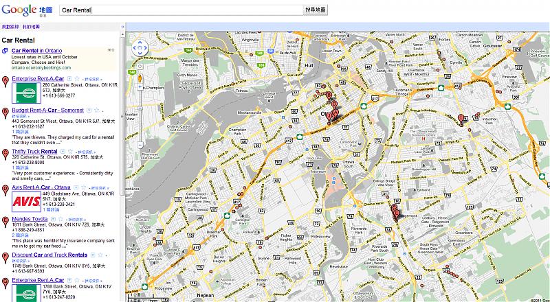Click marker B beside Budget Rent-A-Car listing
Image resolution: width=550 pixels, height=302 pixels.
(x=5, y=113)
